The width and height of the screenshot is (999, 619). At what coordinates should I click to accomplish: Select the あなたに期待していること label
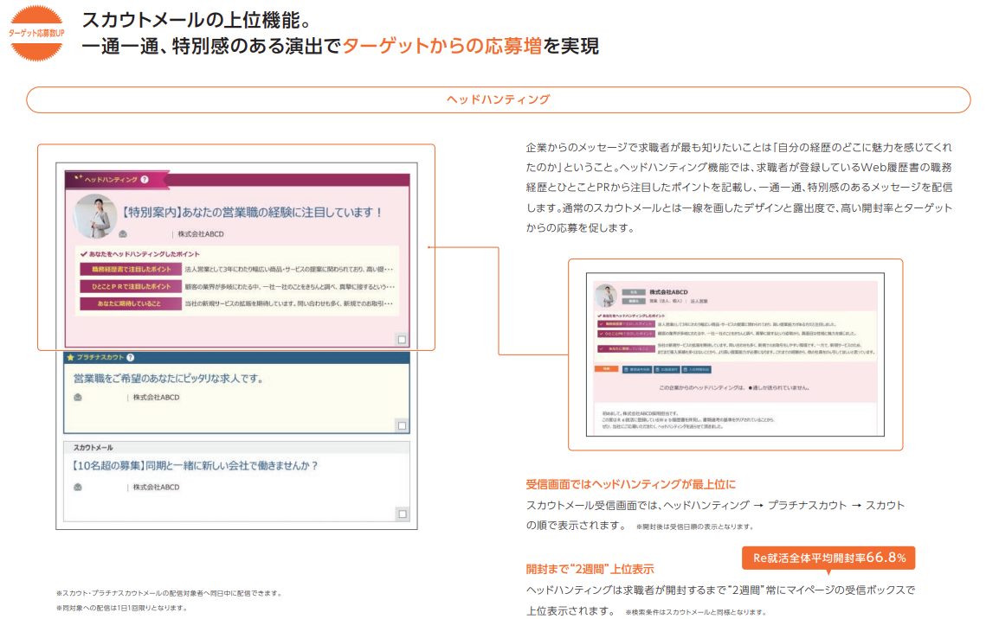[x=129, y=303]
